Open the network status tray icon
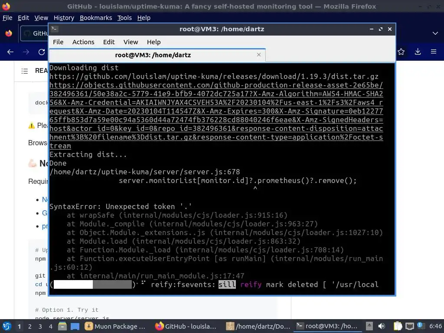 click(409, 326)
